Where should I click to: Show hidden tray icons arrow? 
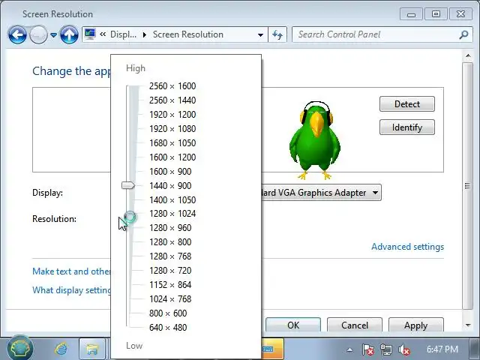coord(350,349)
